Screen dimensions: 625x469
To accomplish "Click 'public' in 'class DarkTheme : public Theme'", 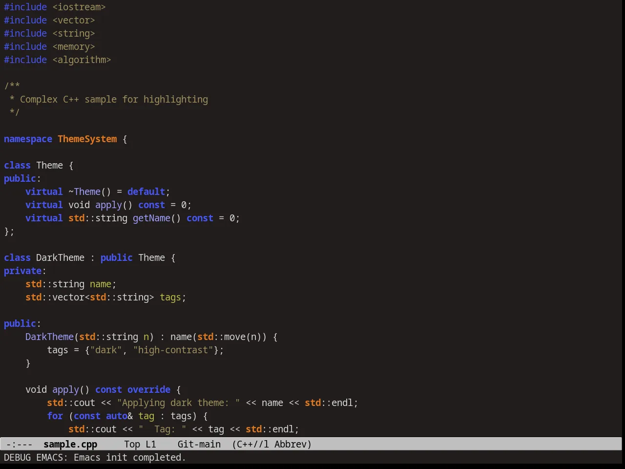I will click(x=117, y=257).
